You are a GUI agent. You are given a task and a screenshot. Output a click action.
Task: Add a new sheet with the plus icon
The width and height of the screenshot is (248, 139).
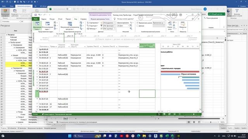[76, 119]
